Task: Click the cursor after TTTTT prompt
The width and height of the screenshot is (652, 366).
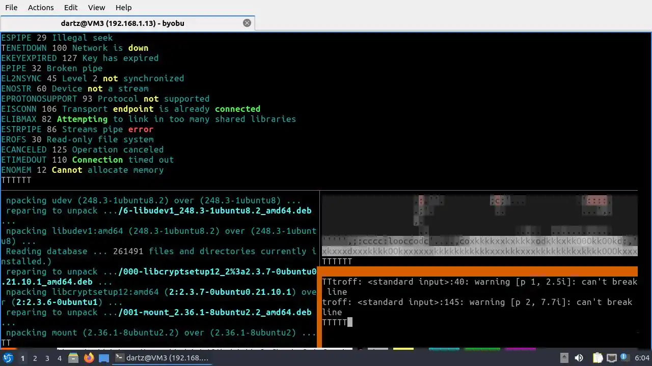Action: pyautogui.click(x=350, y=322)
